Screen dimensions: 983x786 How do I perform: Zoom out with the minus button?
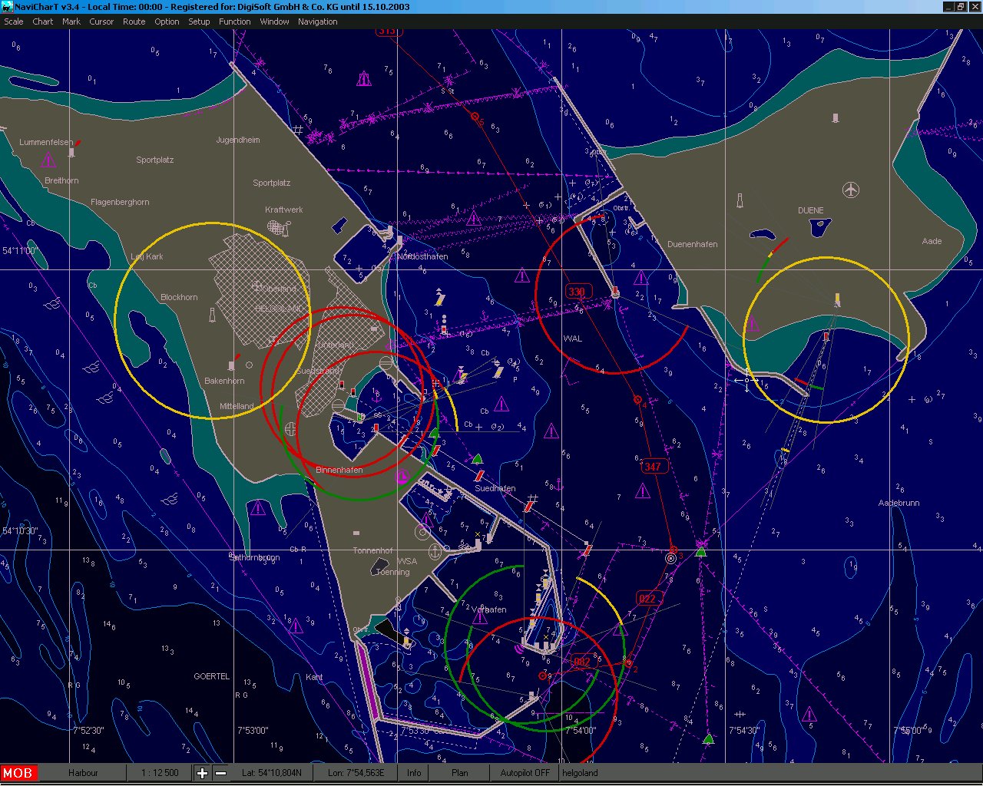pos(220,773)
